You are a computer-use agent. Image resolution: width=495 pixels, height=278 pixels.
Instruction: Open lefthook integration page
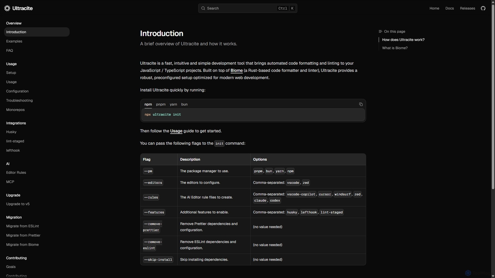37,151
